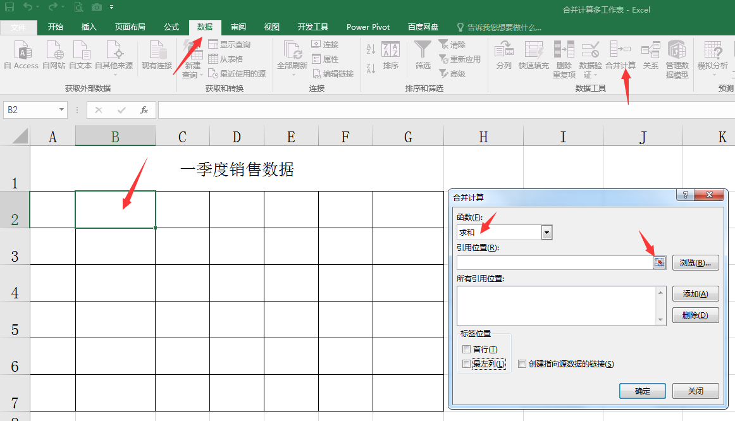
Task: Switch to 开发工具 developer tab
Action: 312,27
